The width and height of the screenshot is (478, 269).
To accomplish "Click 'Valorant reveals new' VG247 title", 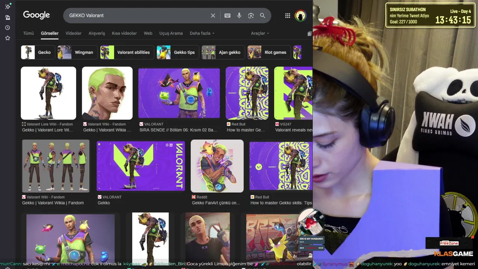I will 294,130.
